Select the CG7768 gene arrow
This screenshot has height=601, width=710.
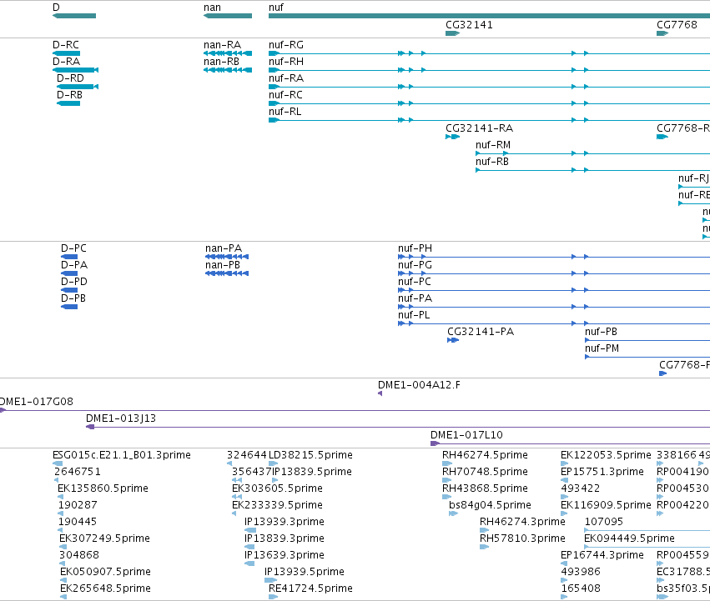(x=662, y=33)
